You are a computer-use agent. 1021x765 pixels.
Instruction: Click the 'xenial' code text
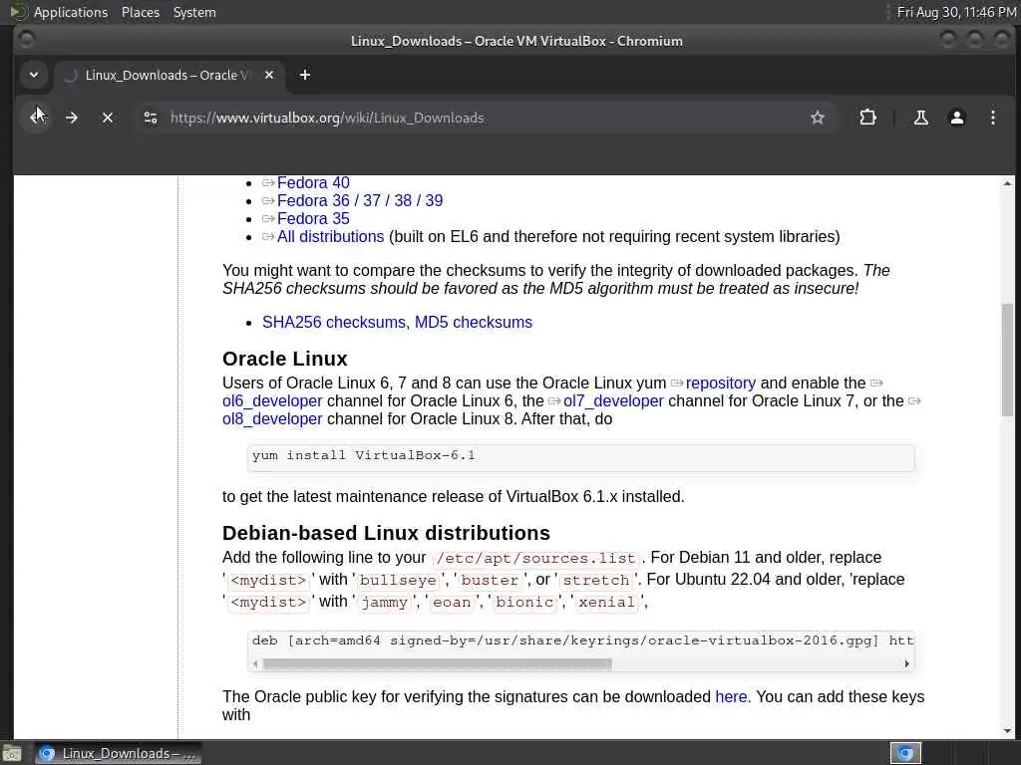[606, 603]
